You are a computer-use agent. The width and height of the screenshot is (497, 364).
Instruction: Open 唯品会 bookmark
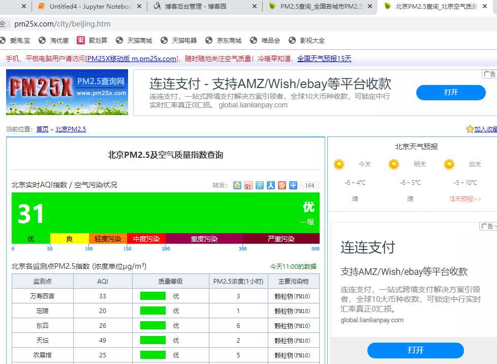point(265,40)
